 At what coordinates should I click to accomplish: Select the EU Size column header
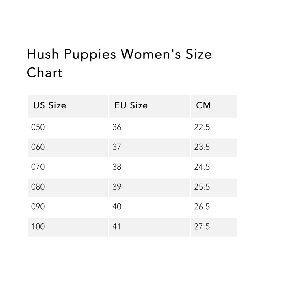[x=131, y=105]
